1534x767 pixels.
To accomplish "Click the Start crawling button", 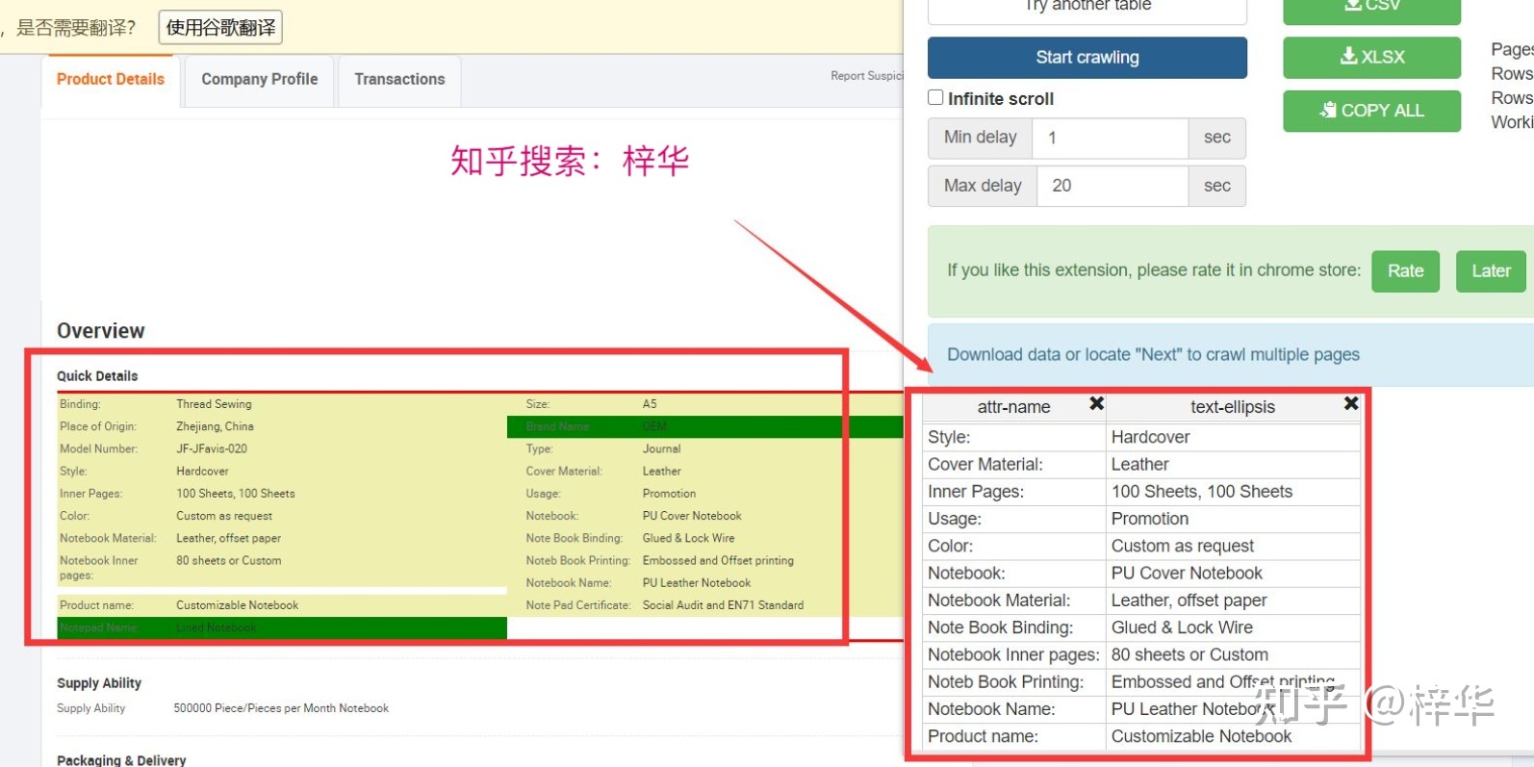I will pyautogui.click(x=1087, y=58).
